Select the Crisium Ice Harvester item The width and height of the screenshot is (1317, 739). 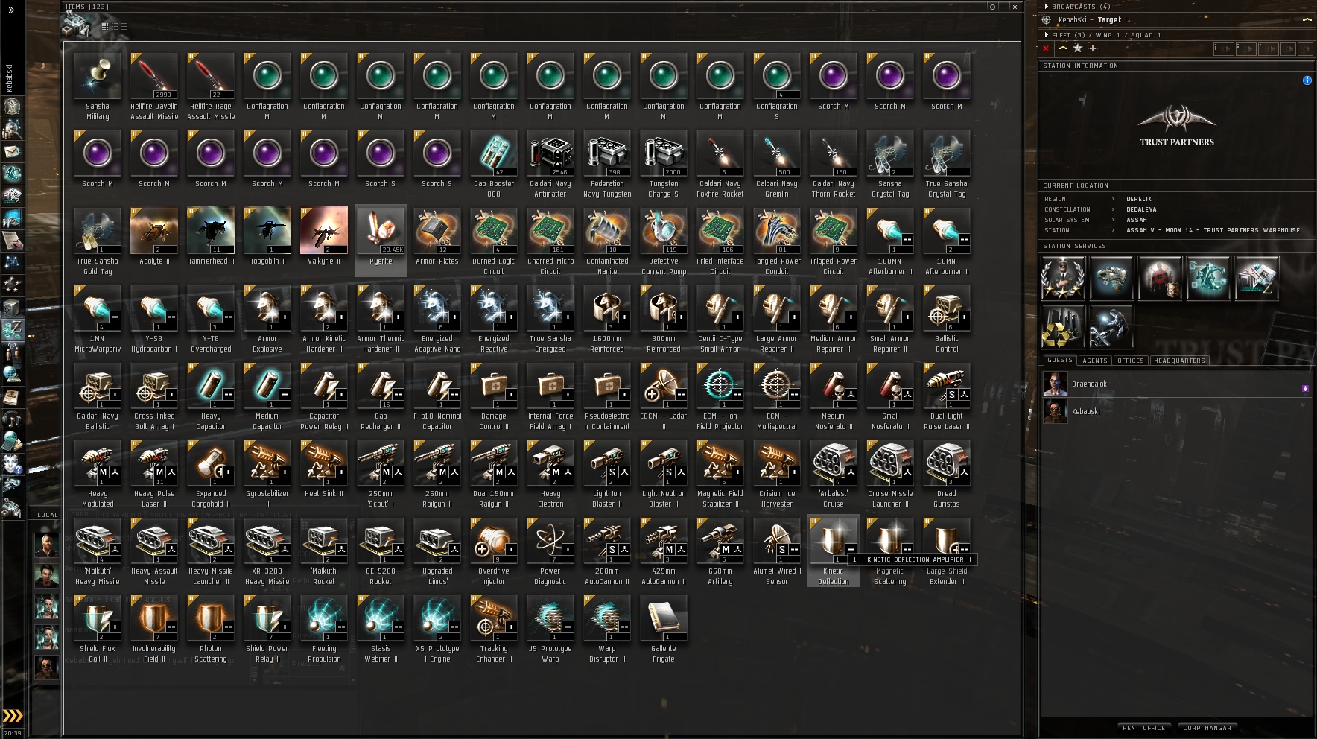pyautogui.click(x=777, y=475)
